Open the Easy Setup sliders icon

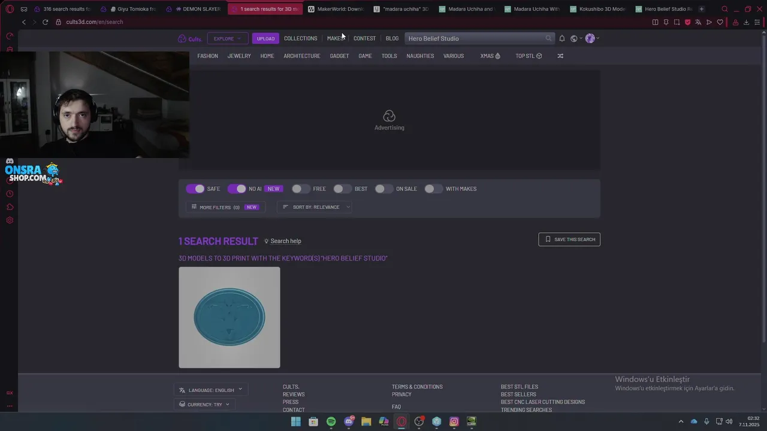point(757,22)
